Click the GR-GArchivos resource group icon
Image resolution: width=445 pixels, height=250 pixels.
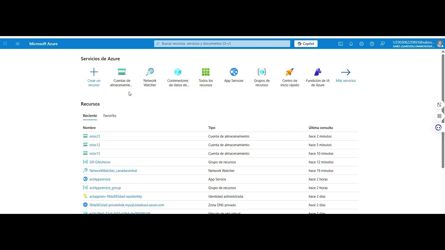point(85,162)
